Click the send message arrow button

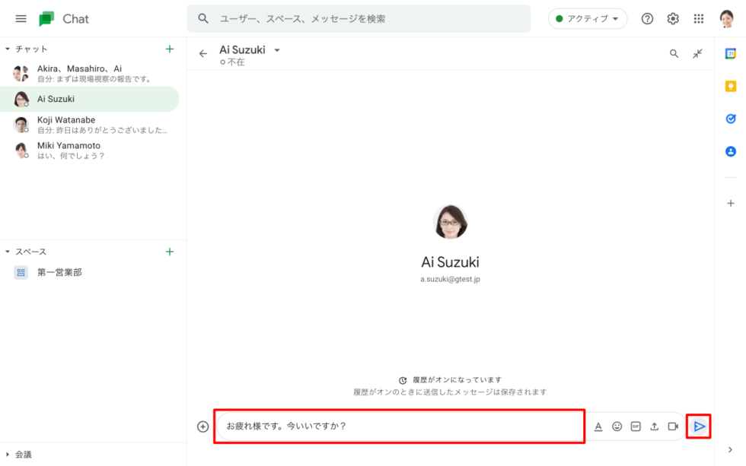[x=700, y=426]
